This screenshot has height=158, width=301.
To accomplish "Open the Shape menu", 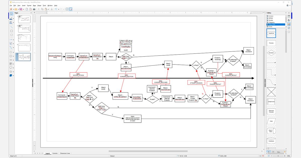I will [x=39, y=5].
